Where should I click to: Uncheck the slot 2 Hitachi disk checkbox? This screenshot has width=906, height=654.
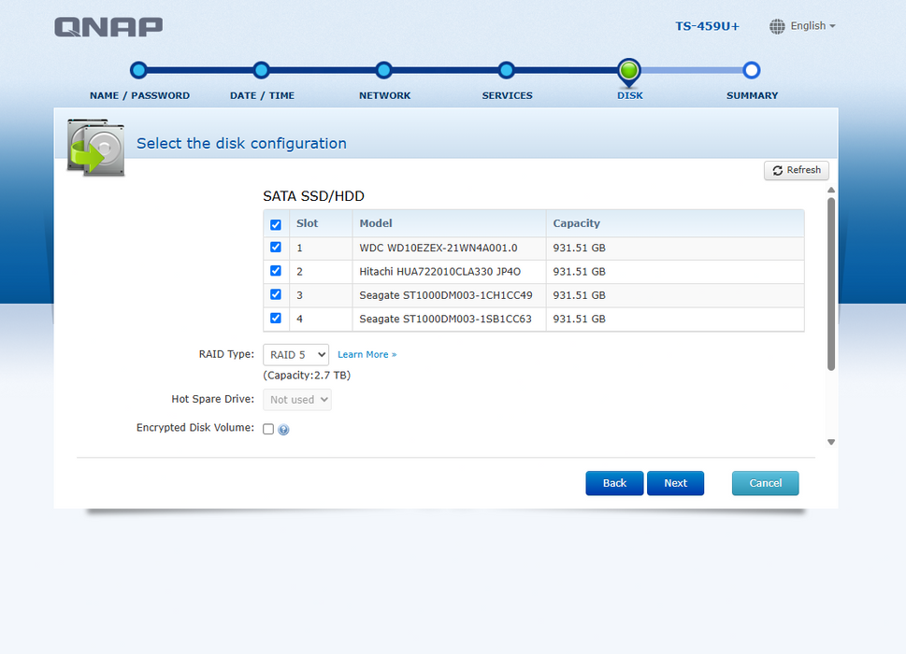click(276, 271)
